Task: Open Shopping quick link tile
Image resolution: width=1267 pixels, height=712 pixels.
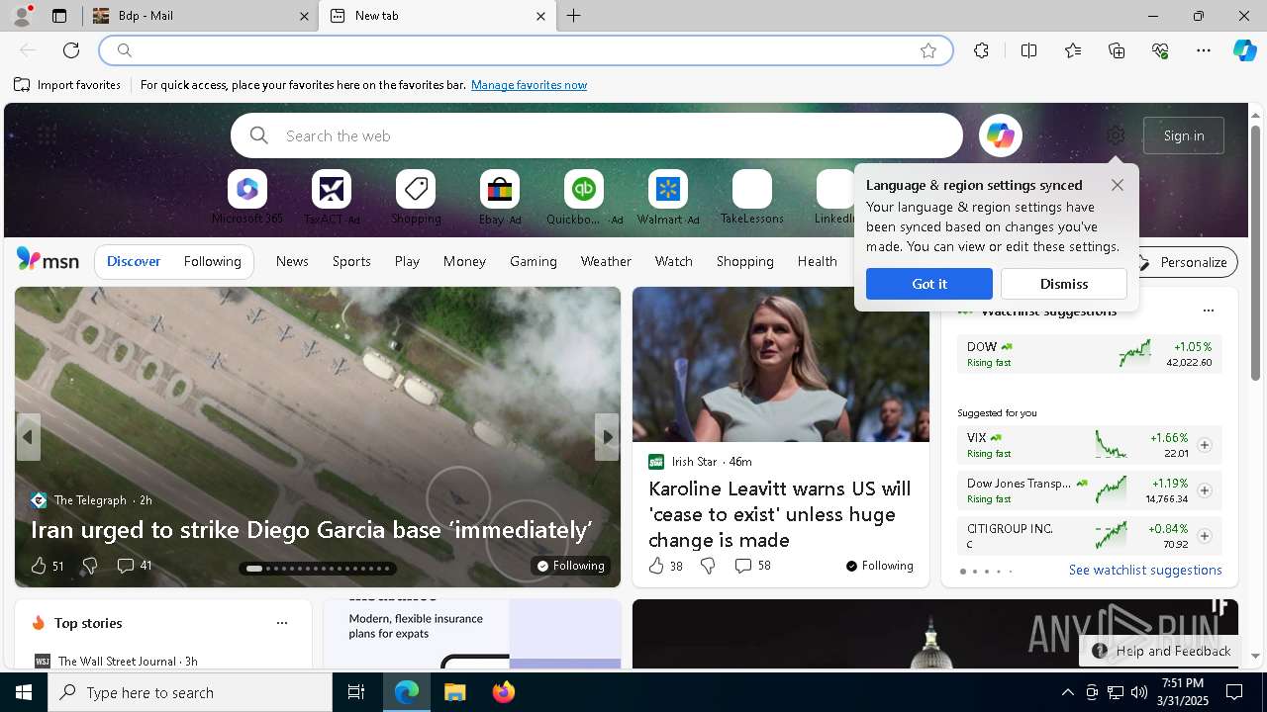Action: click(416, 198)
